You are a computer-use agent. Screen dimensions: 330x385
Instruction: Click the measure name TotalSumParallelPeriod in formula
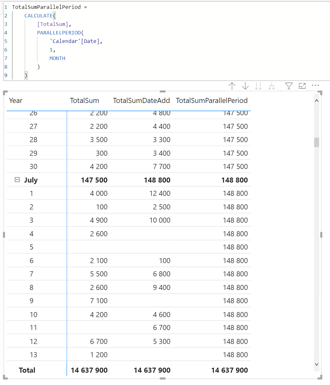pos(46,7)
